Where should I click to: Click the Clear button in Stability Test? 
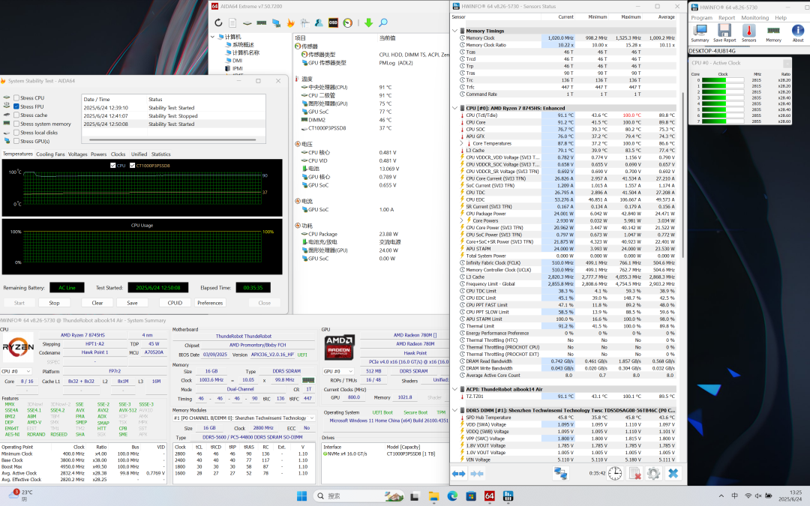coord(97,303)
